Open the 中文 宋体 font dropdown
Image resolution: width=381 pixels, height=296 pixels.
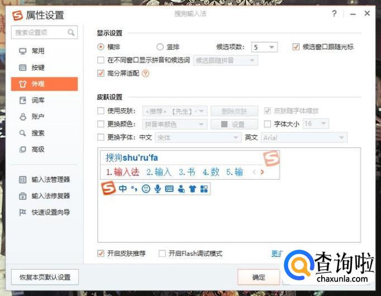point(197,137)
